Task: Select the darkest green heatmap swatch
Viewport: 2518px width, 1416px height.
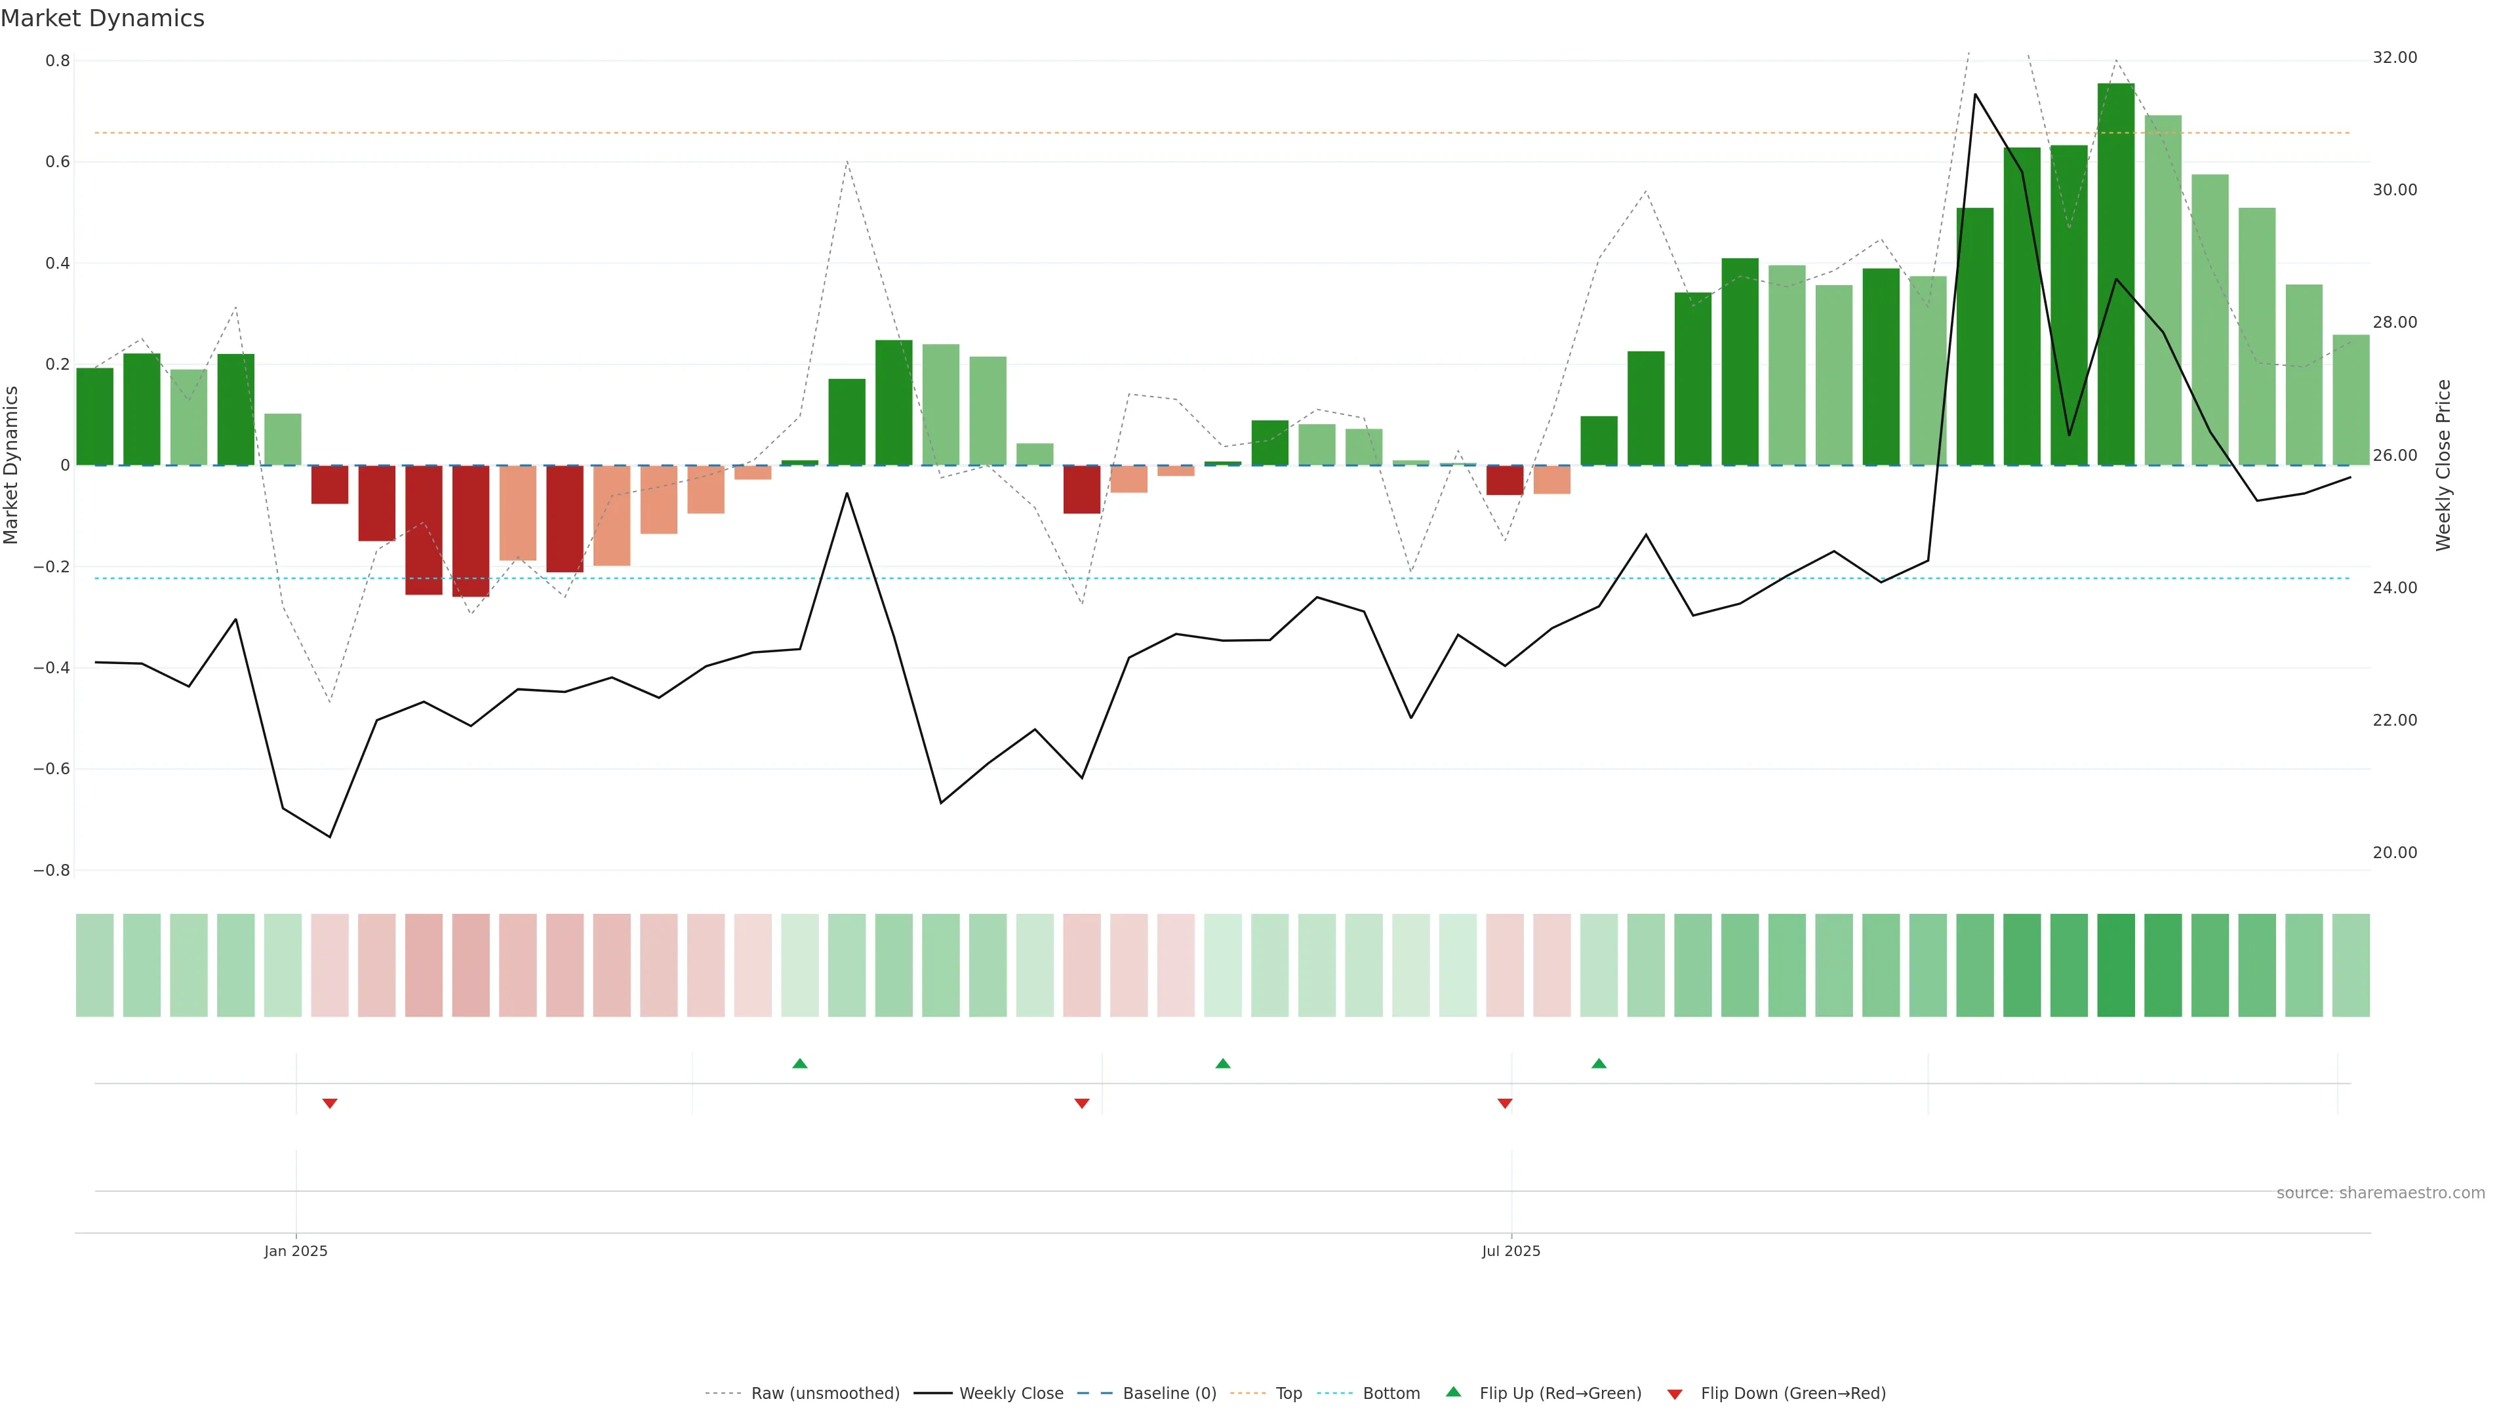Action: 2115,964
